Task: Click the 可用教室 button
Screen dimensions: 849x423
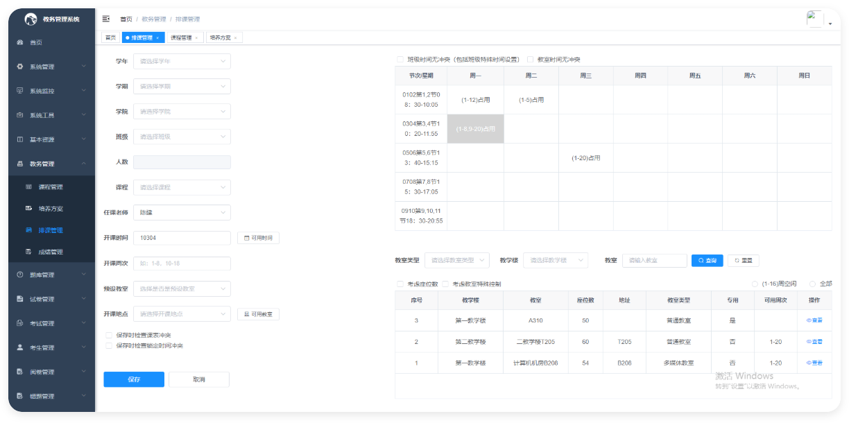Action: 258,314
